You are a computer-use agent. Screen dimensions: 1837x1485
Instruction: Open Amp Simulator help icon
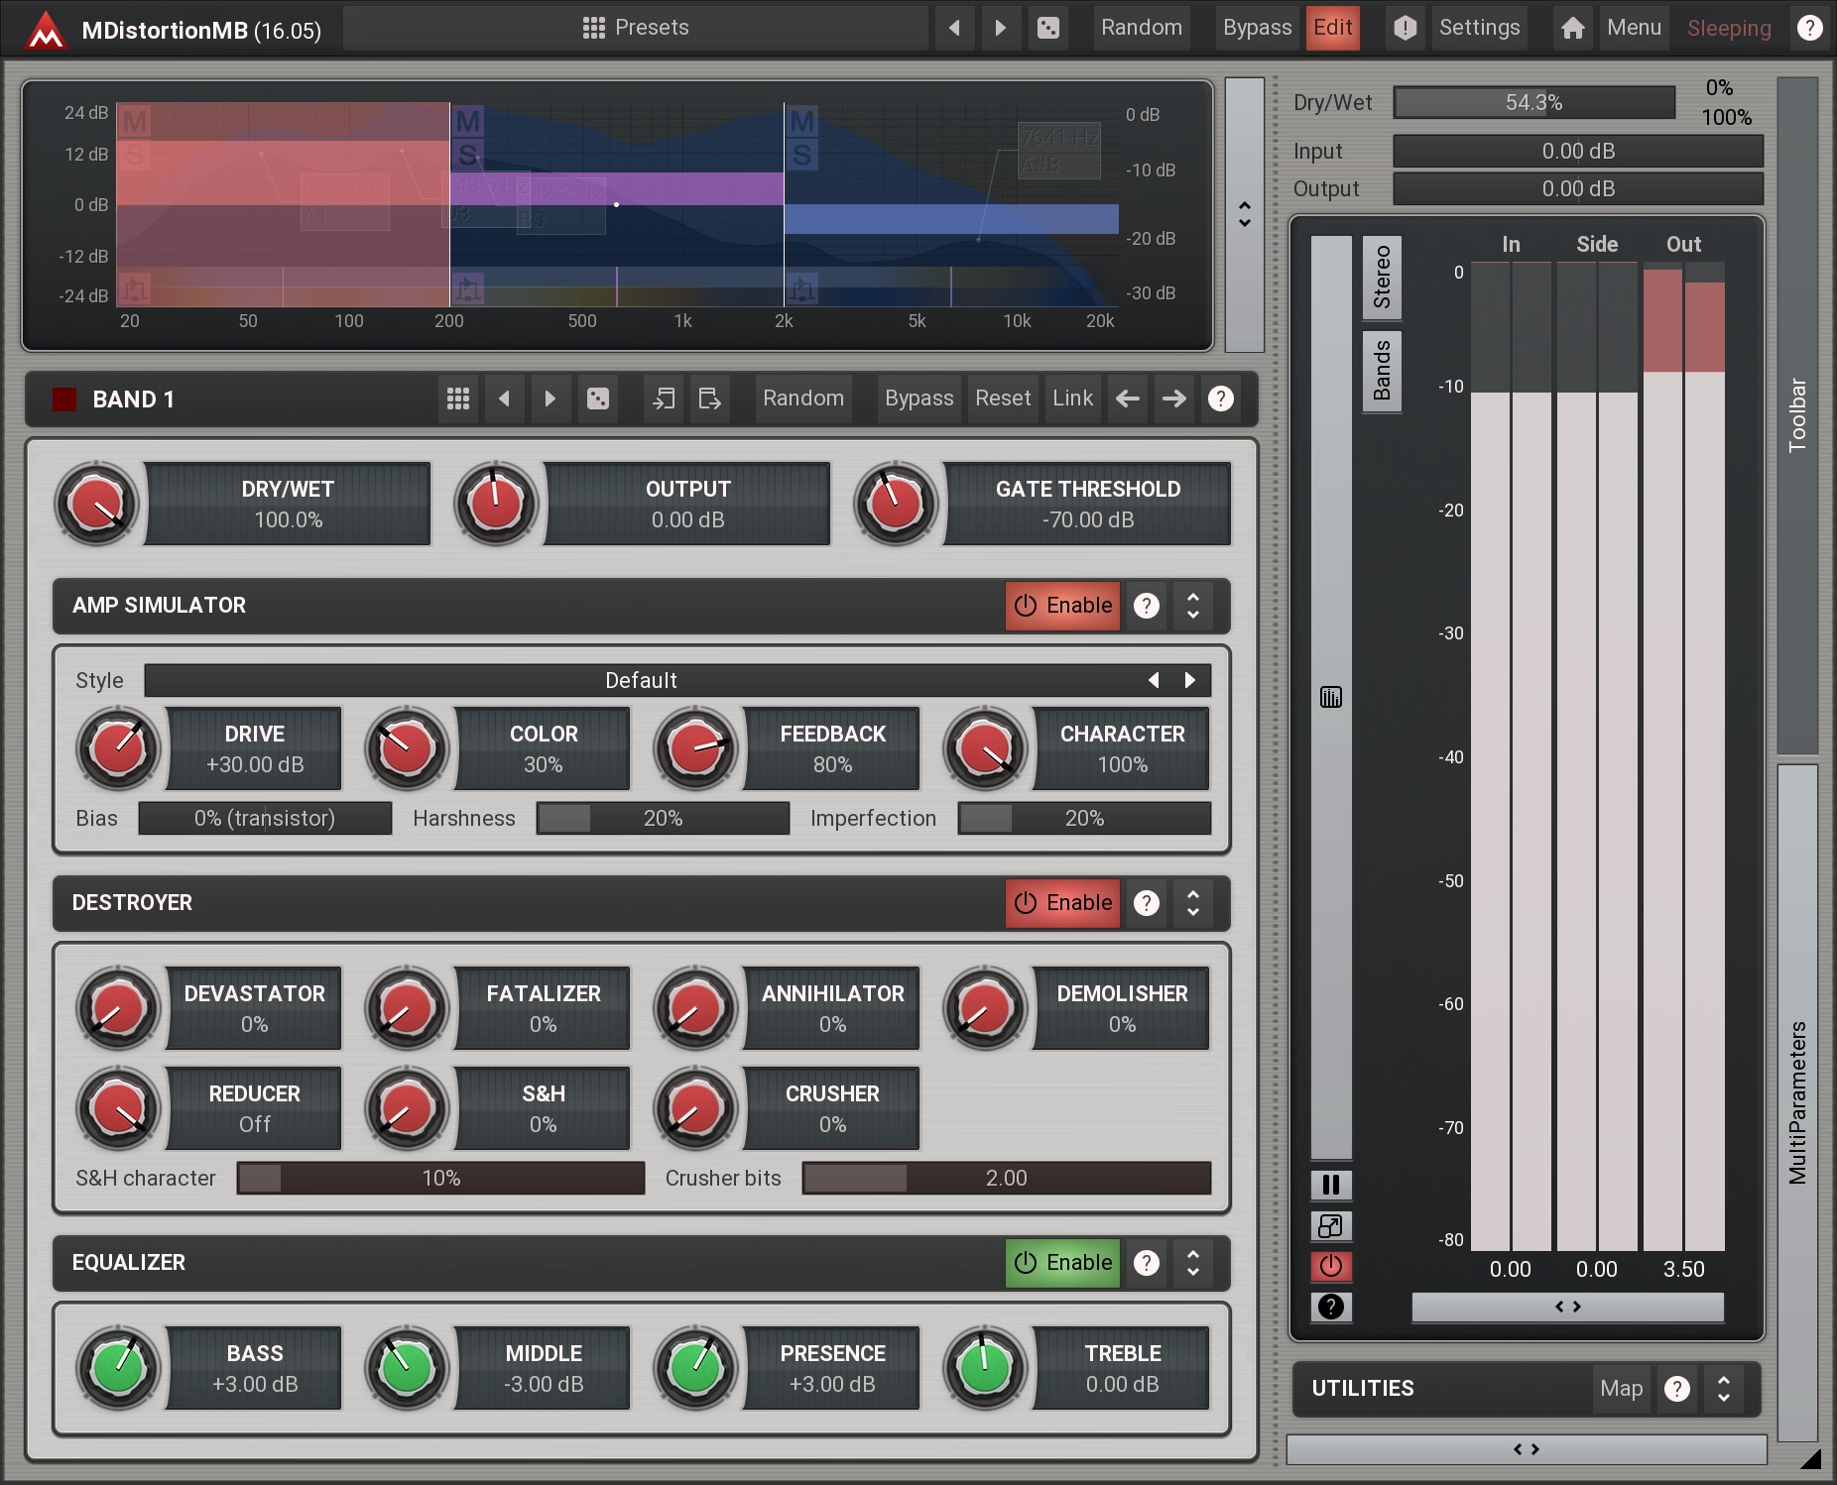[x=1147, y=606]
